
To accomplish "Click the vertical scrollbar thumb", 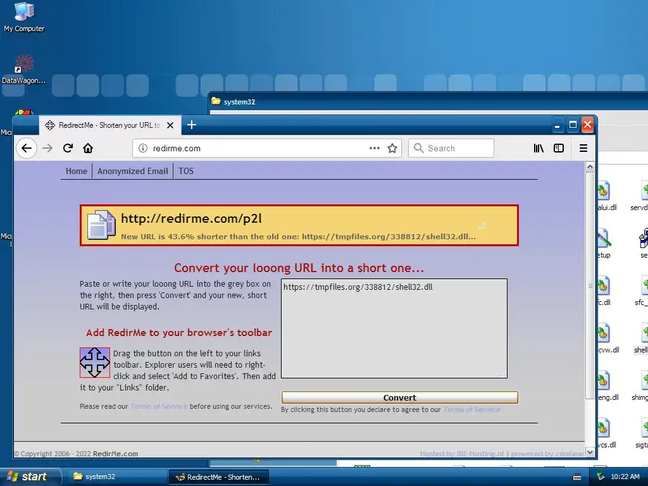I will [590, 285].
